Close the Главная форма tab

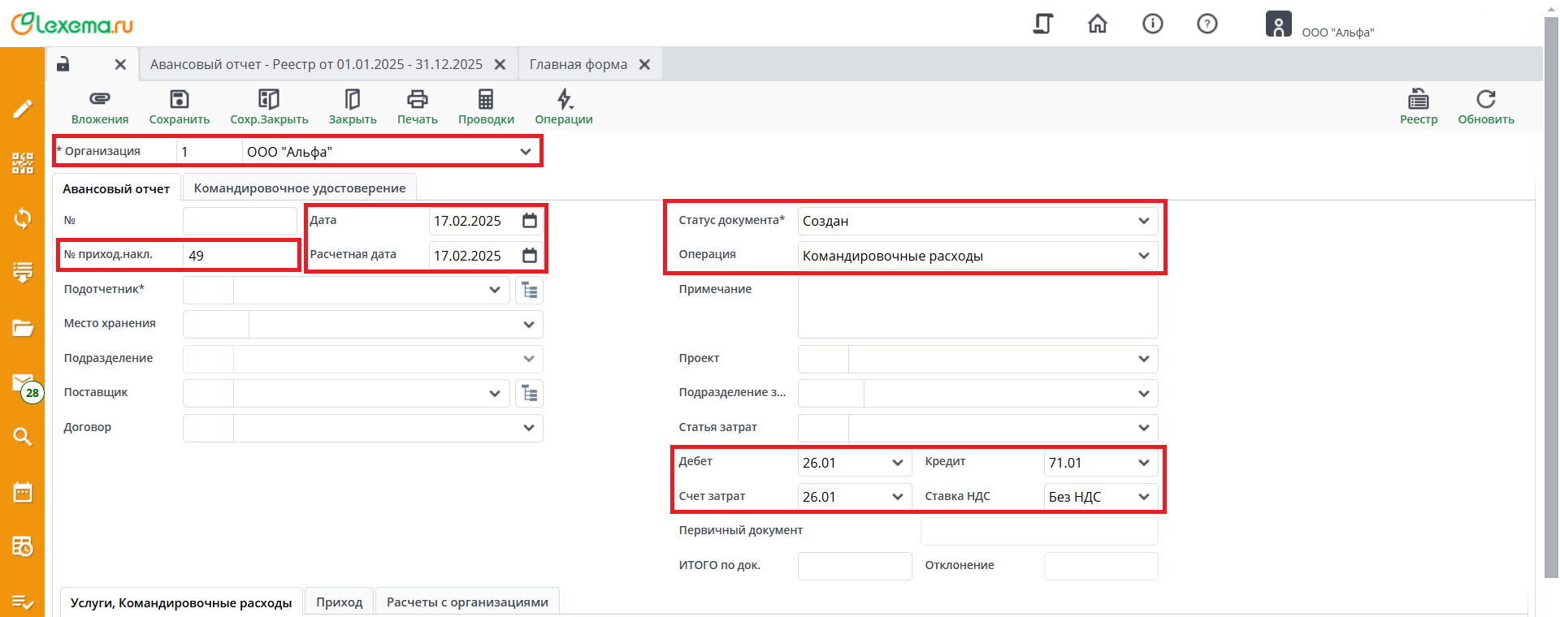[x=644, y=64]
